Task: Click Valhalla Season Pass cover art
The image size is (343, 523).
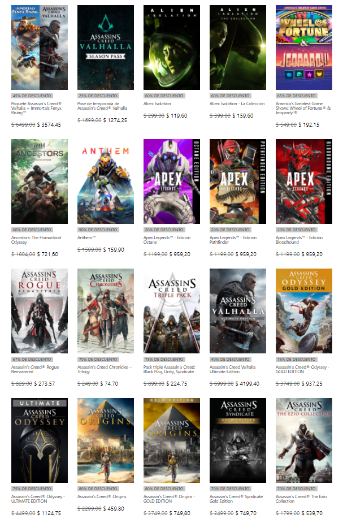Action: (x=105, y=47)
